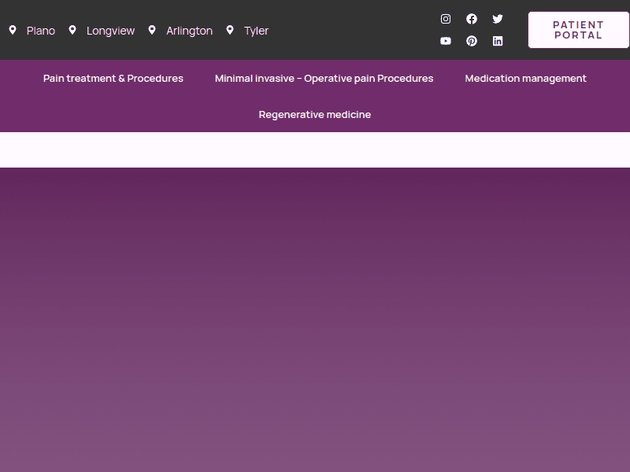
Task: Click the map pin icon beside Tyler
Action: 230,30
